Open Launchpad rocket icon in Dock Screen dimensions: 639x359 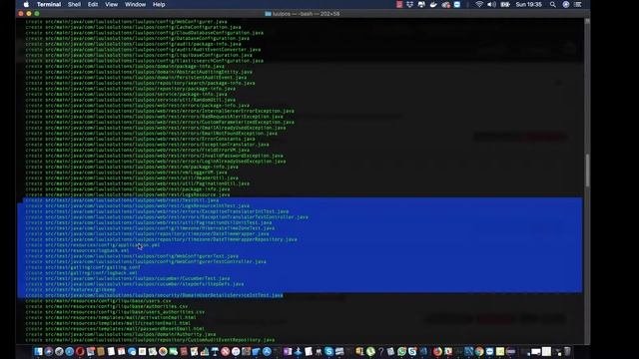click(x=59, y=351)
